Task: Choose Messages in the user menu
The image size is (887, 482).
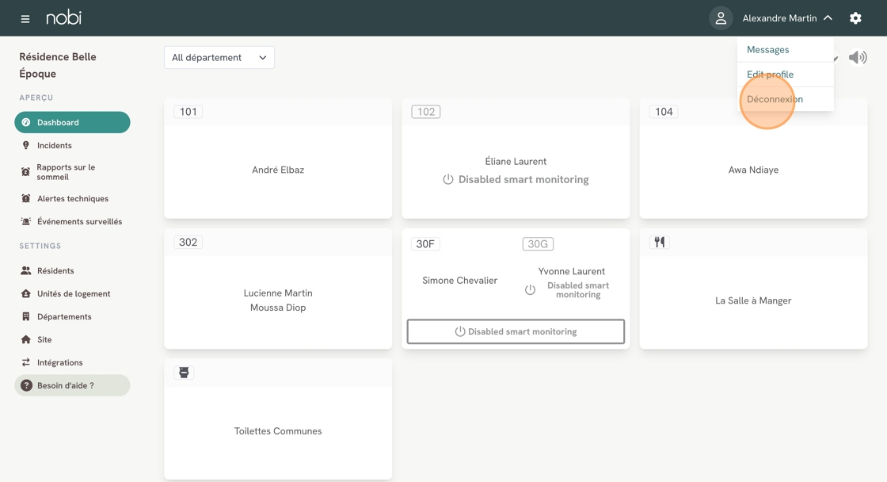Action: tap(767, 49)
